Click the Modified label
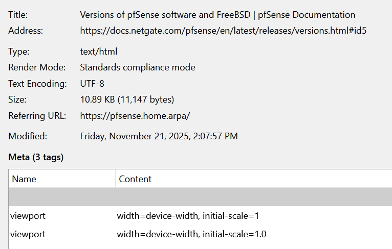The width and height of the screenshot is (392, 249). [28, 136]
